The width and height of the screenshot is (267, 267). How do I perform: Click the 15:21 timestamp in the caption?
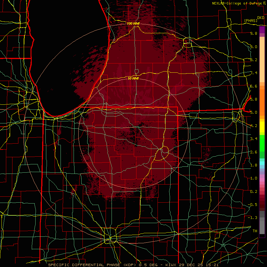tap(212, 265)
